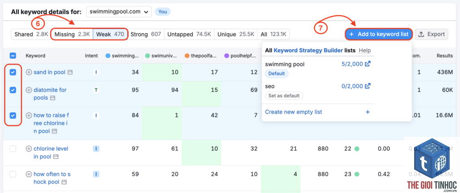Open swimming pool list via external link icon
Image resolution: width=460 pixels, height=193 pixels.
pyautogui.click(x=367, y=64)
